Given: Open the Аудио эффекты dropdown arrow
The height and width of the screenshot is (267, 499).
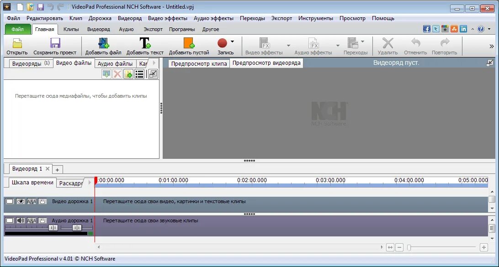Looking at the screenshot, I should pos(338,46).
